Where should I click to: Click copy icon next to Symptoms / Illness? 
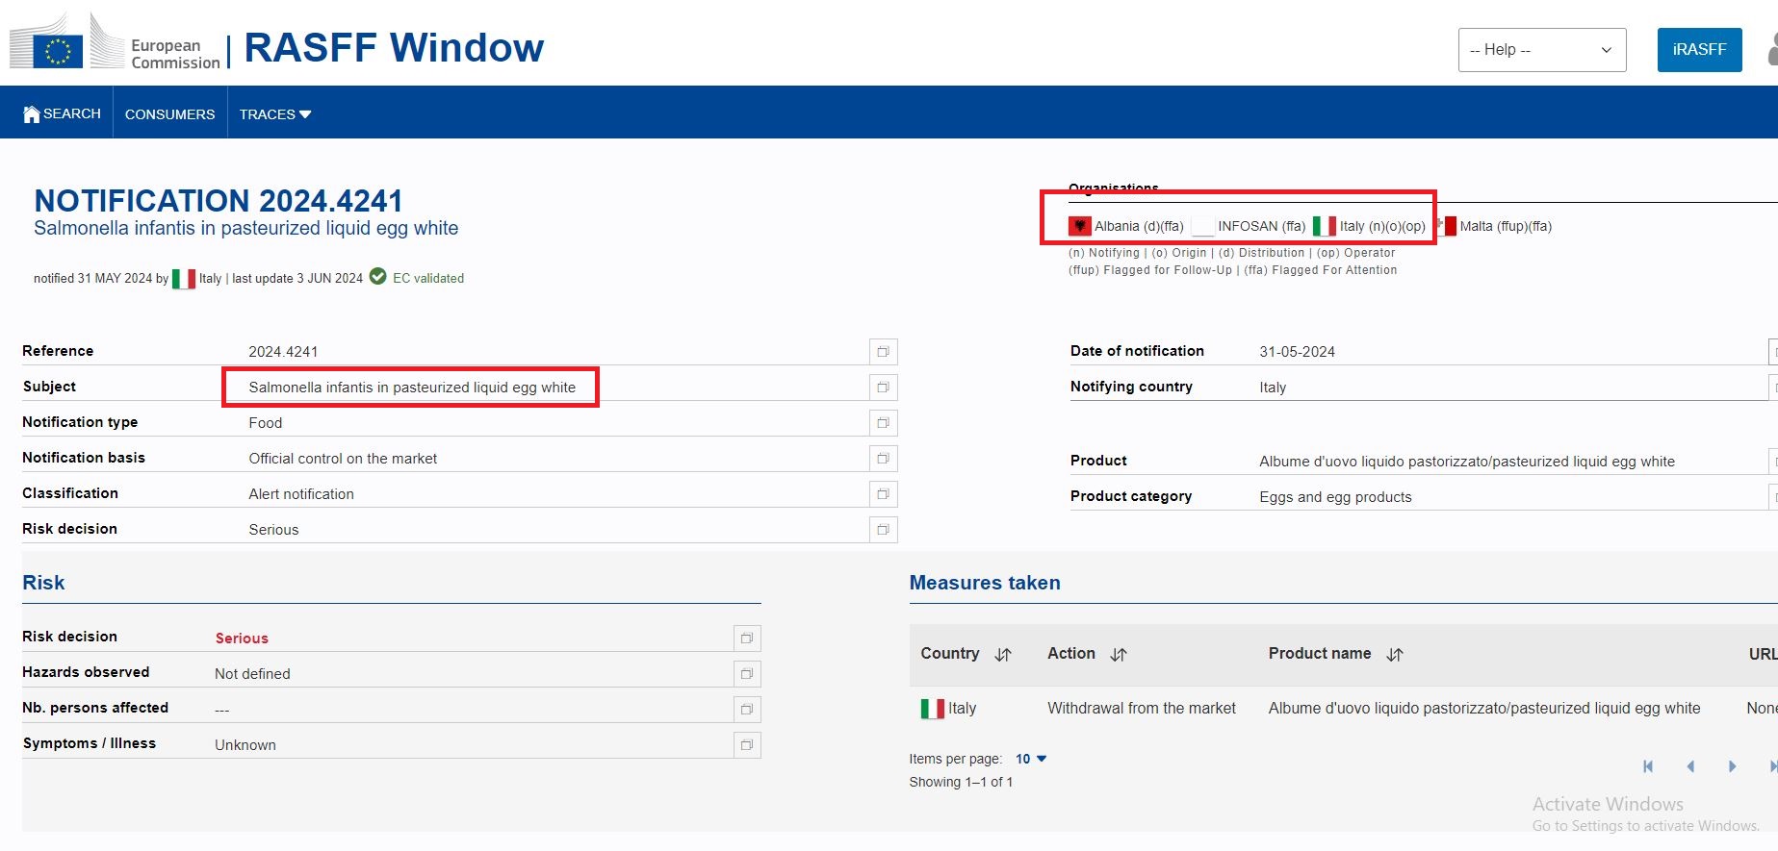pos(746,745)
